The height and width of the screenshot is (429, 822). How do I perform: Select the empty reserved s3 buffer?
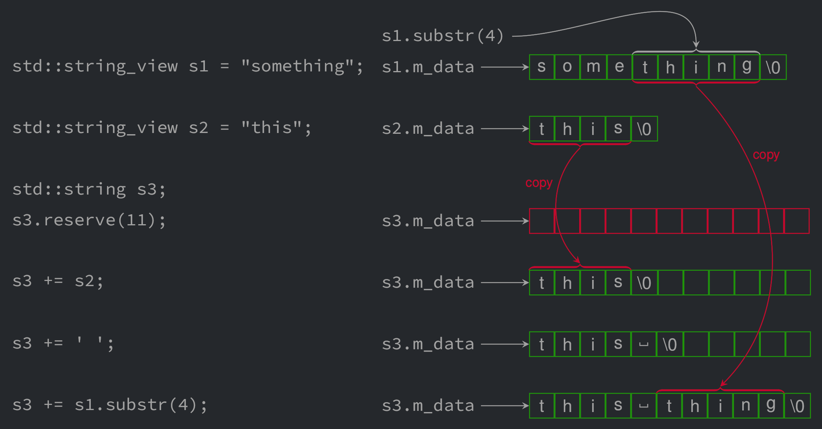click(x=669, y=221)
